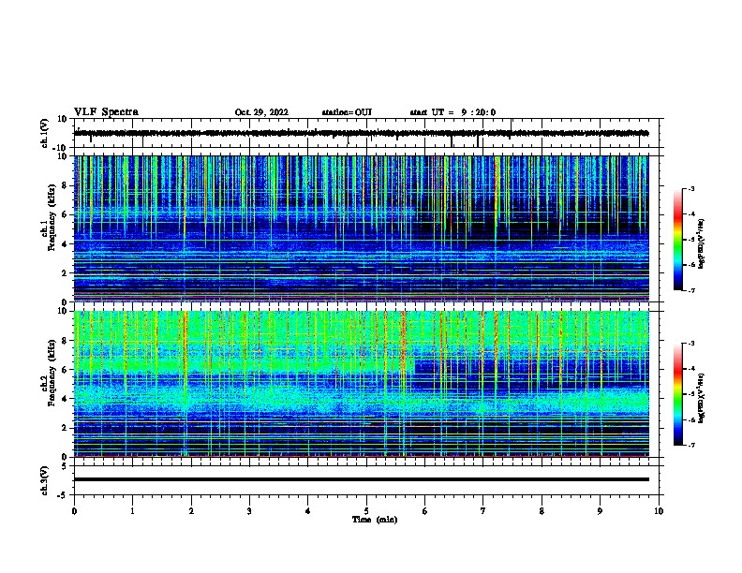Click the 8 kHz tick on ch.2 spectrogram
Viewport: 742px width, 573px height.
tap(65, 341)
